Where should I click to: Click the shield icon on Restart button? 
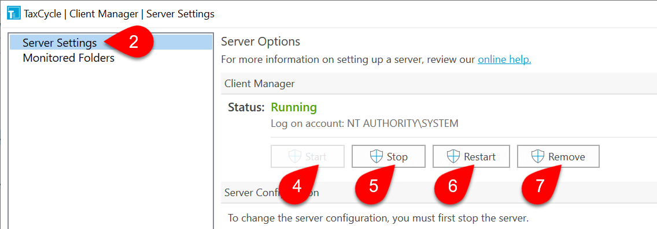click(453, 157)
